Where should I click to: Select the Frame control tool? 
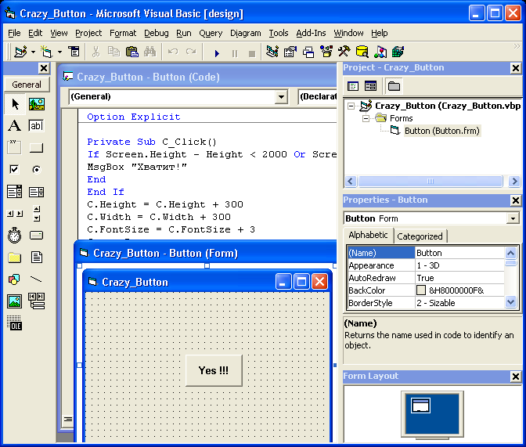click(x=14, y=148)
